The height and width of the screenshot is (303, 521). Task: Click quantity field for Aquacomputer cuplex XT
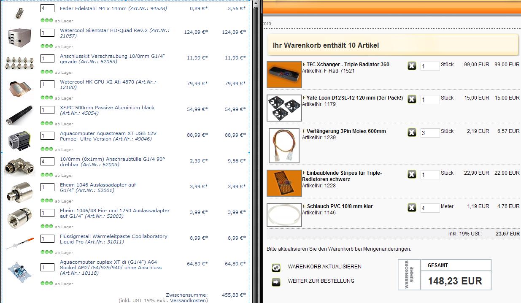[48, 267]
